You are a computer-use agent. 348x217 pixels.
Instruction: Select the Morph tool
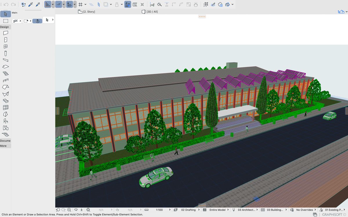pyautogui.click(x=6, y=114)
